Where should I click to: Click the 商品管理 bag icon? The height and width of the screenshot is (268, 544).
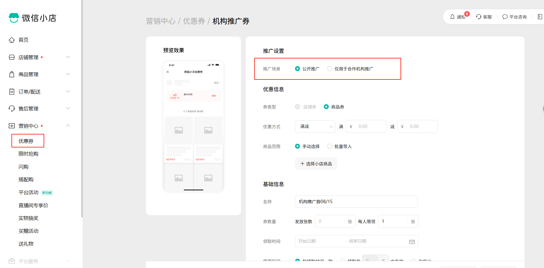click(12, 74)
